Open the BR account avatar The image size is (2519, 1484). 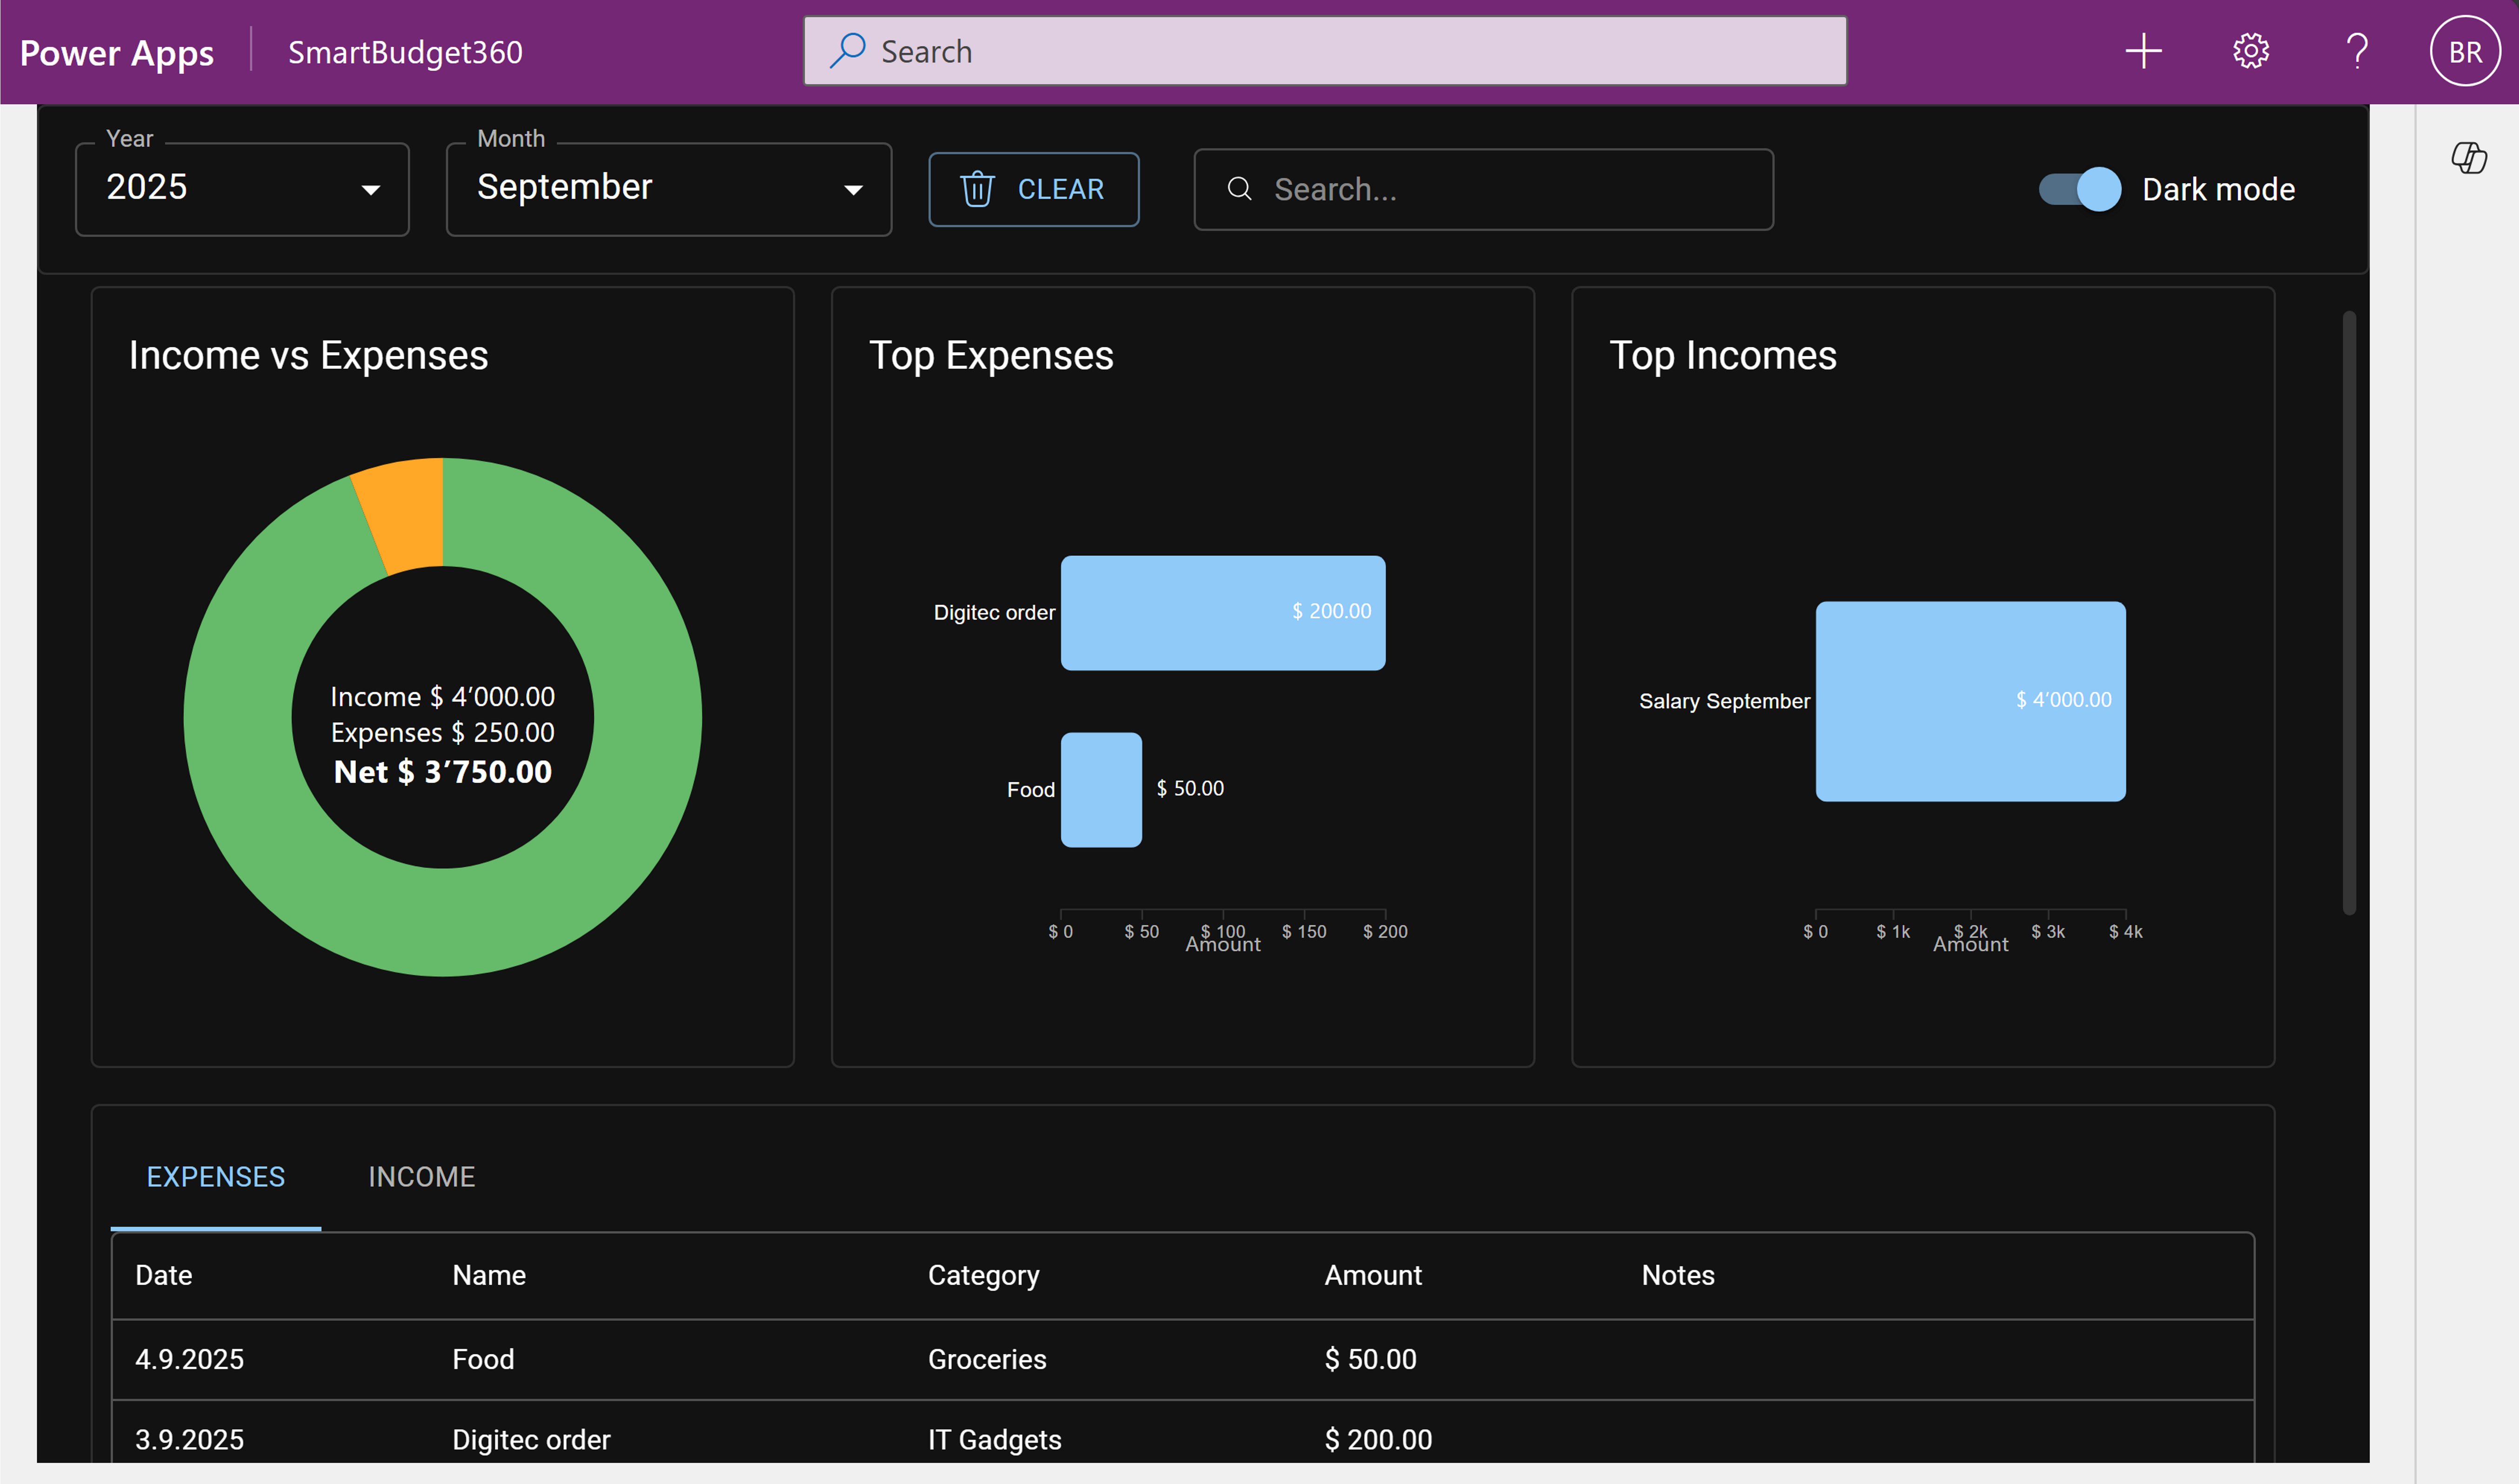coord(2465,51)
